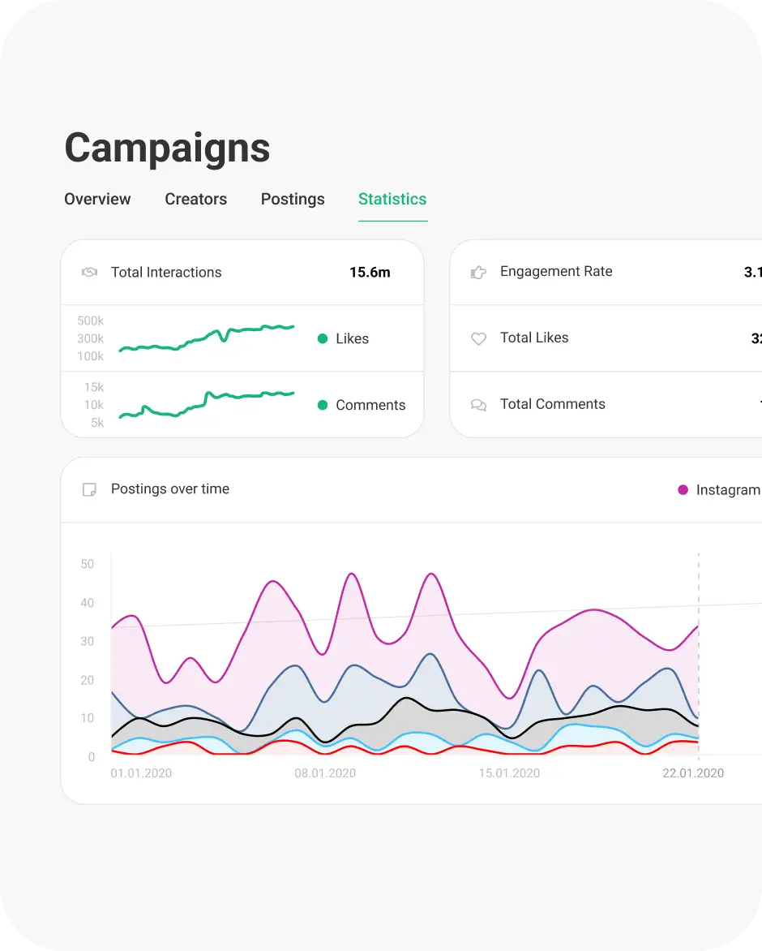Expand the Total Interactions card
The image size is (762, 951).
243,272
